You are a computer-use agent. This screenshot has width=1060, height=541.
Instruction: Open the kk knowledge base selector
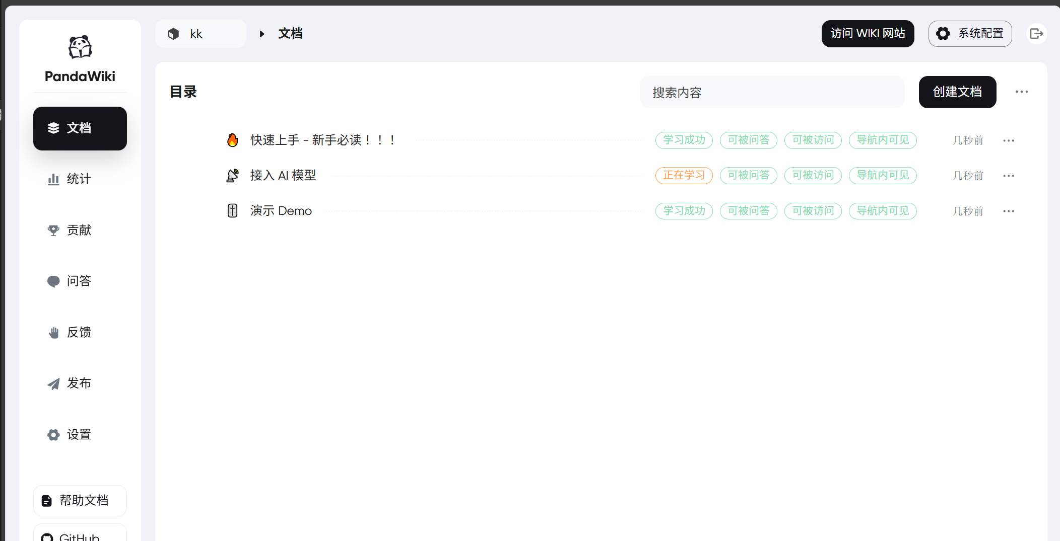(201, 34)
